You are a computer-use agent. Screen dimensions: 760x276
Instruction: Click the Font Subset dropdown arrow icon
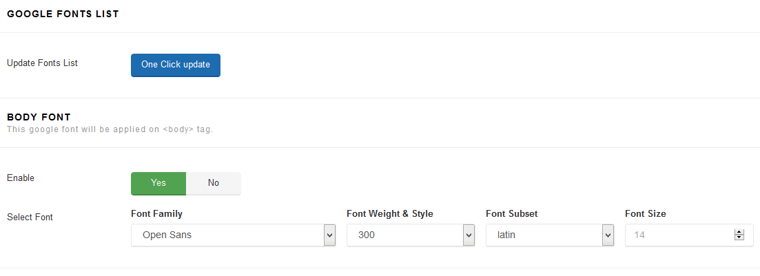608,235
